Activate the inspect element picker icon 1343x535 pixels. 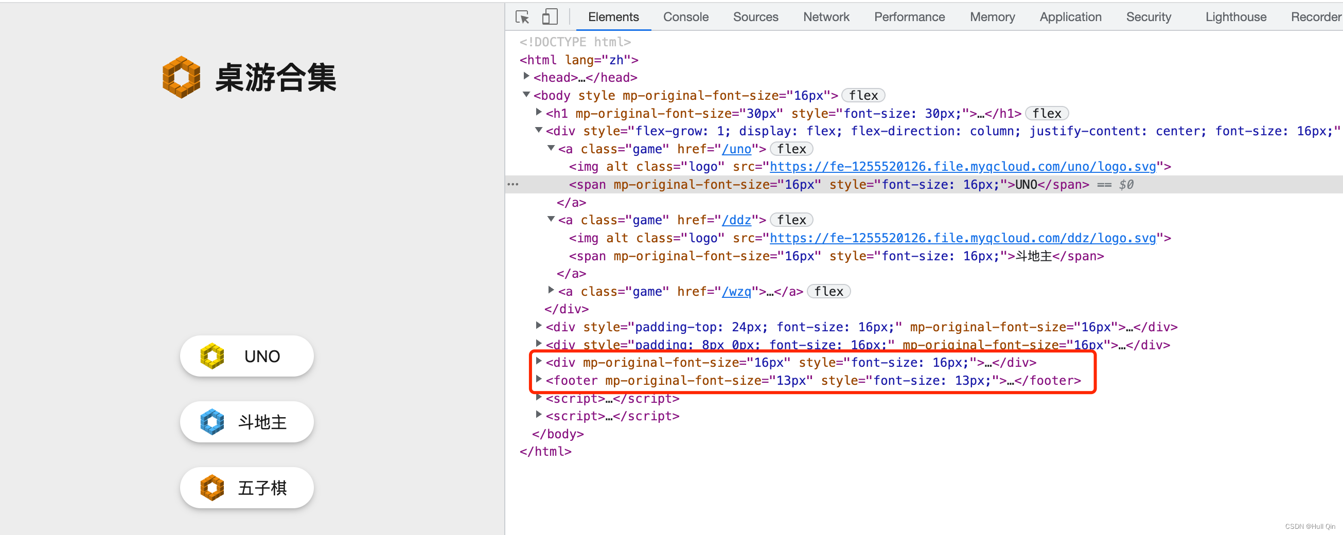(522, 17)
